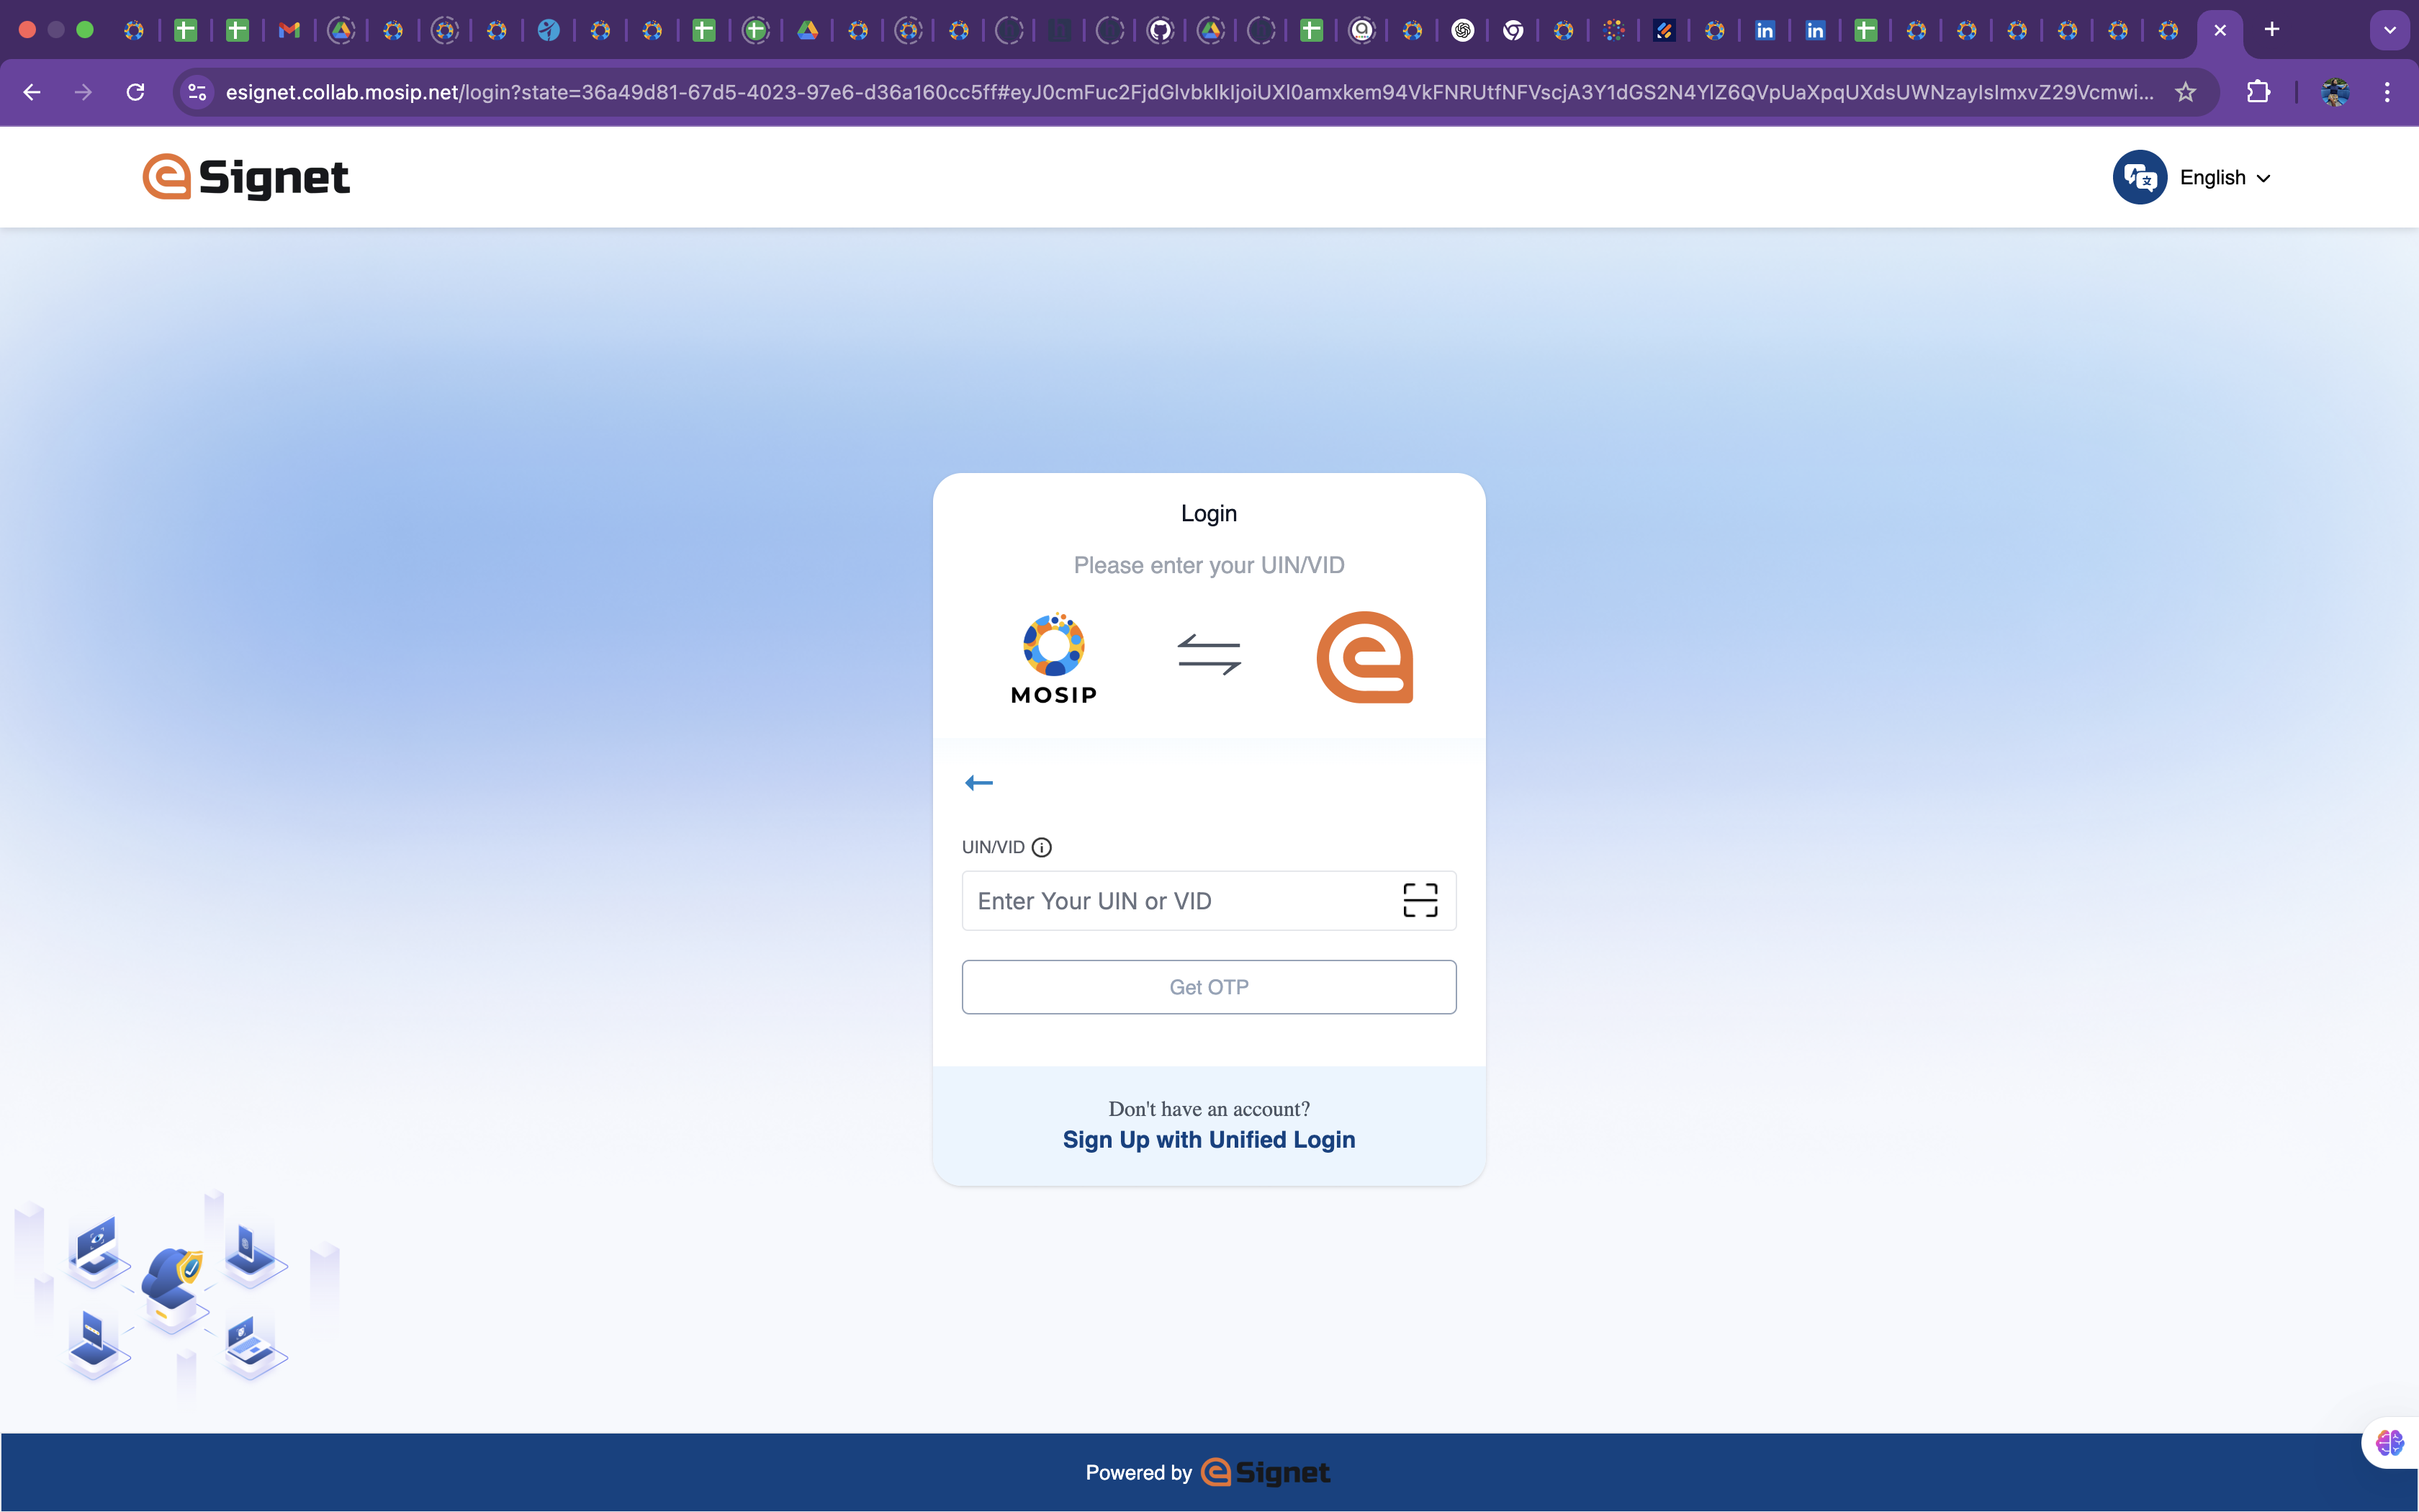Click Sign Up with Unified Login link
The image size is (2419, 1512).
coord(1209,1140)
